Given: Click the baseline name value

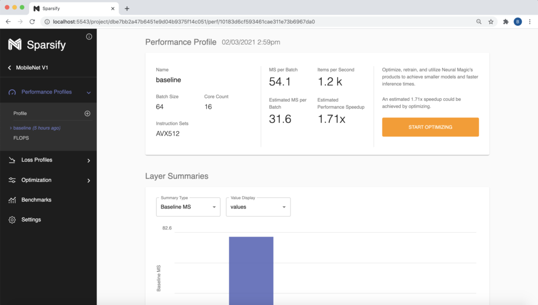Looking at the screenshot, I should point(169,80).
